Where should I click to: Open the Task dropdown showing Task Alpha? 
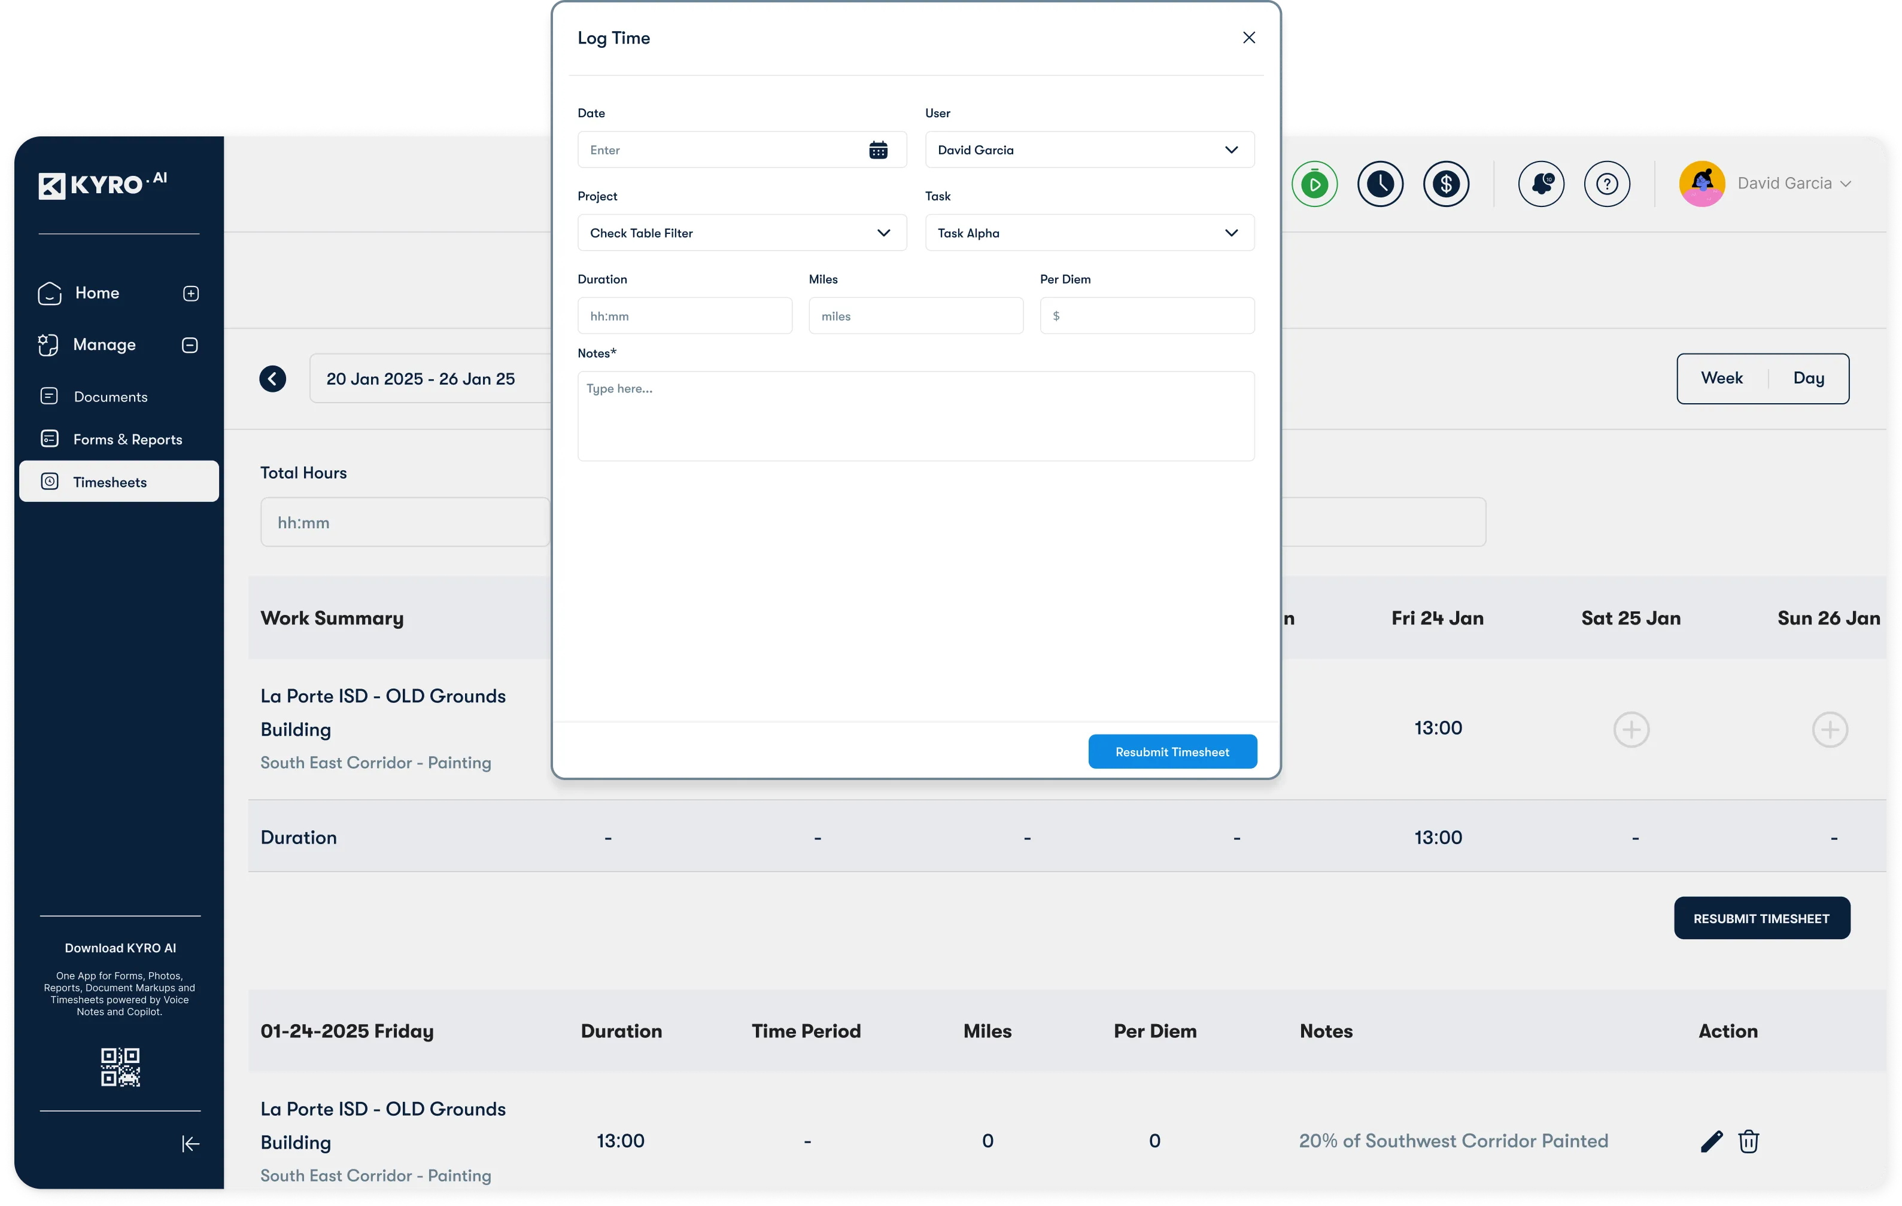point(1089,233)
